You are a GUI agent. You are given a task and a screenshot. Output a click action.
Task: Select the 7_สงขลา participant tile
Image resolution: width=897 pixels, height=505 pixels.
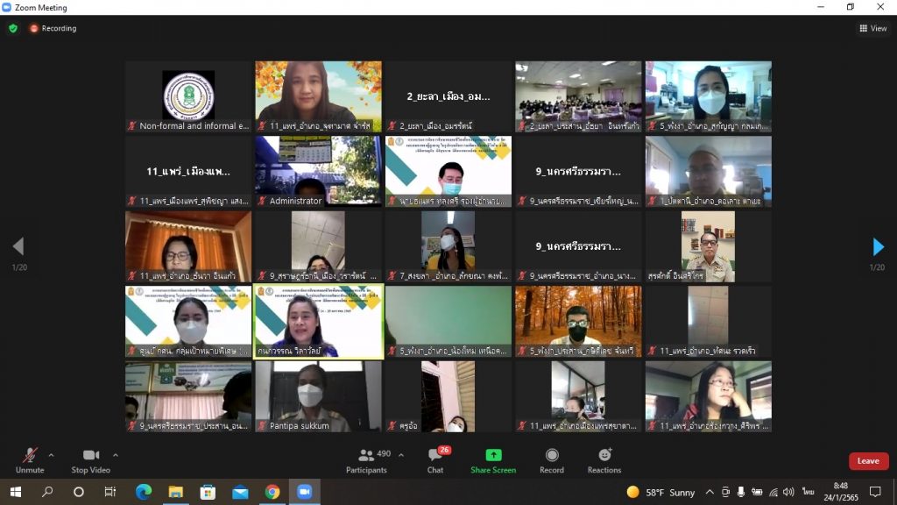pos(448,246)
